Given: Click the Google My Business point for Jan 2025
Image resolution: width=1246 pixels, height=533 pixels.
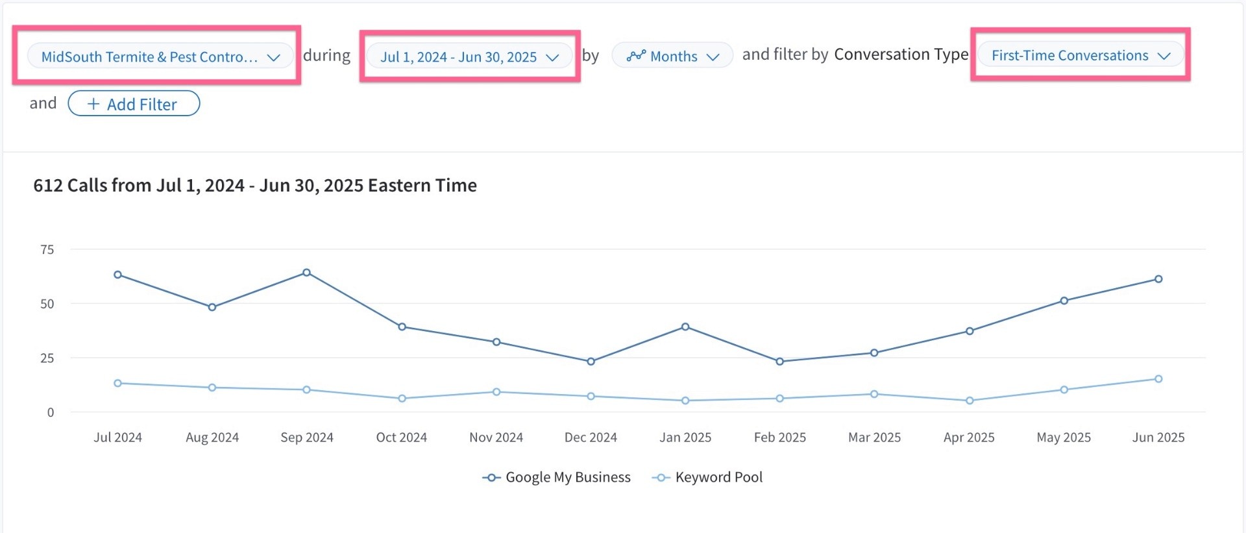Looking at the screenshot, I should (685, 327).
